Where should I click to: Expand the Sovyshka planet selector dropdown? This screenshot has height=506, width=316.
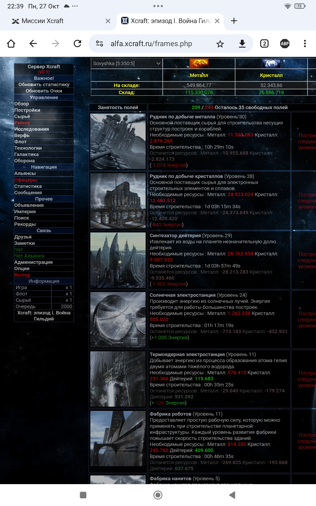pos(127,64)
